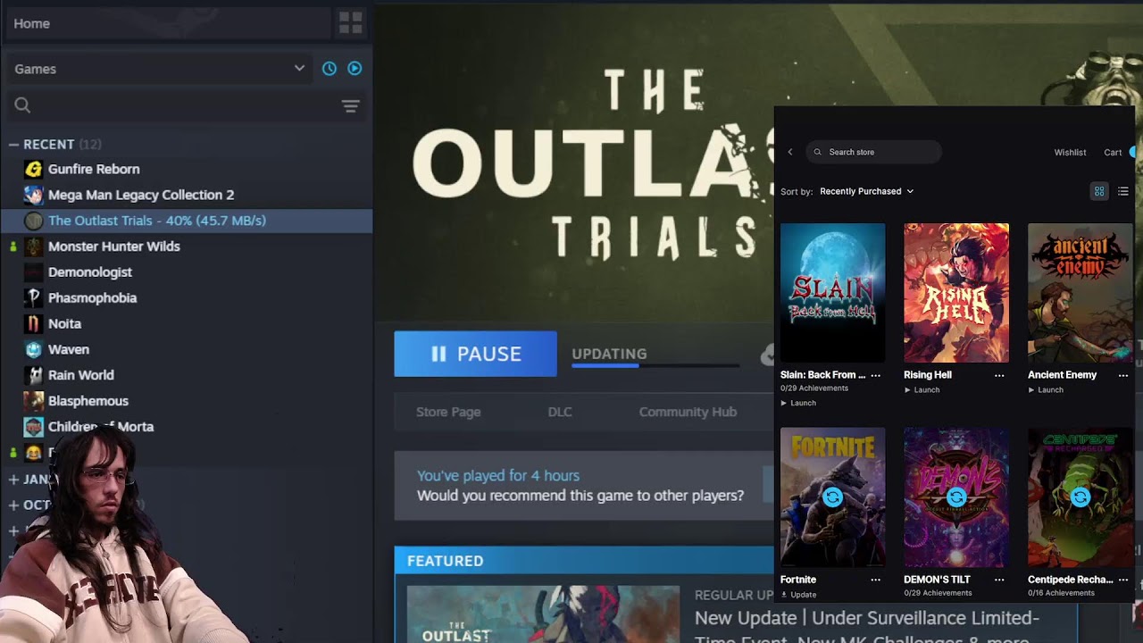Open options menu for Ancient Enemy
This screenshot has width=1143, height=643.
tap(1123, 375)
